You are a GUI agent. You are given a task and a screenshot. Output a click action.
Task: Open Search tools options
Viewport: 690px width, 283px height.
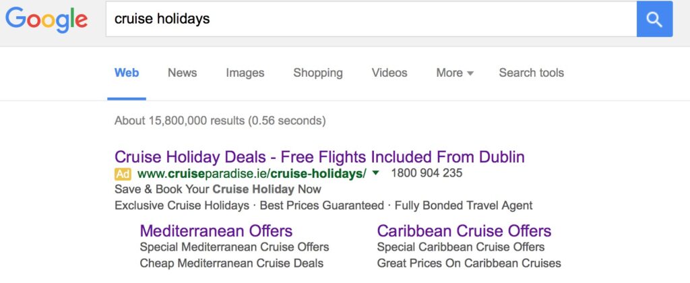531,73
